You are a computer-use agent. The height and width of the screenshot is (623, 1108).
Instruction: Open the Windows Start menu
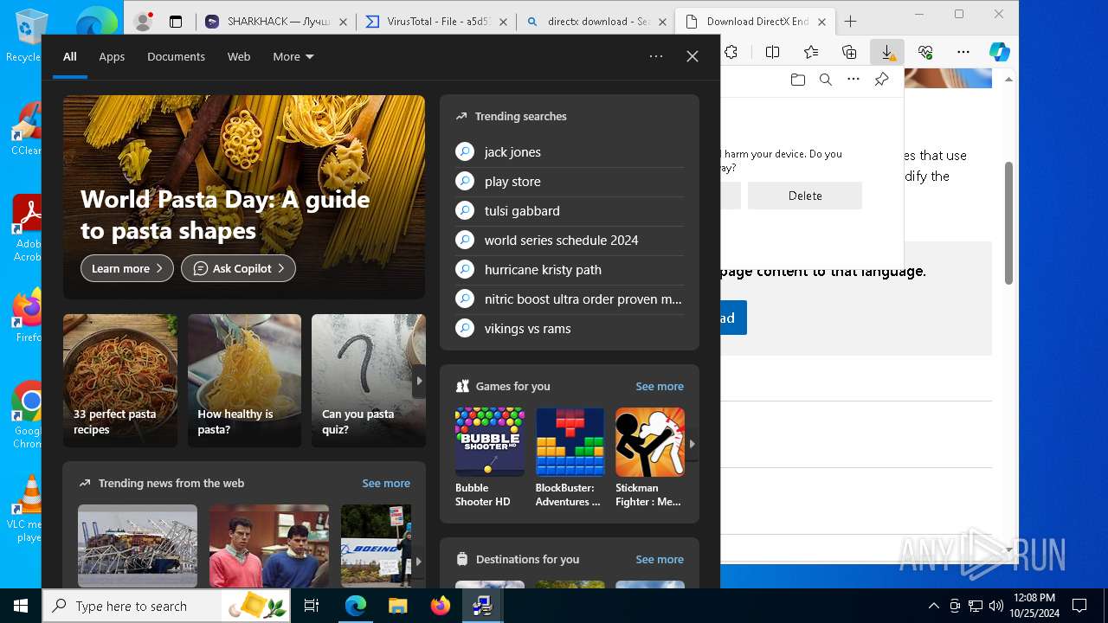click(21, 606)
